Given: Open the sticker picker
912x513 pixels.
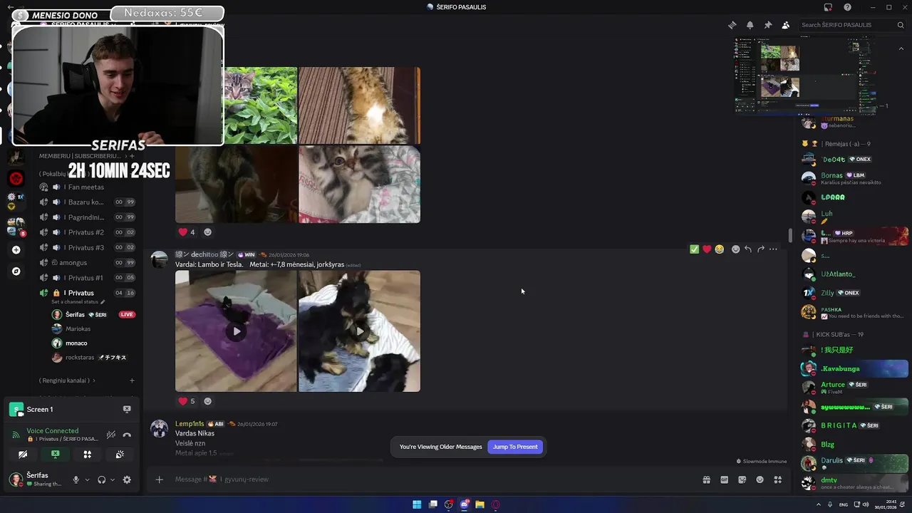Looking at the screenshot, I should tap(742, 480).
